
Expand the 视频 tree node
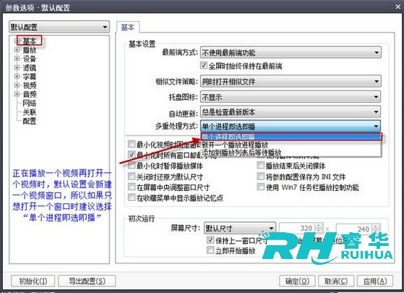17,85
